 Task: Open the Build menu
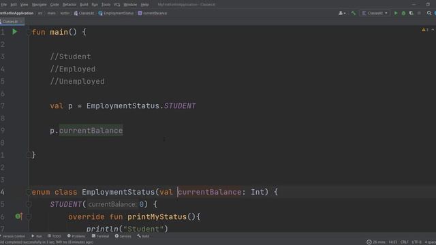[84, 5]
